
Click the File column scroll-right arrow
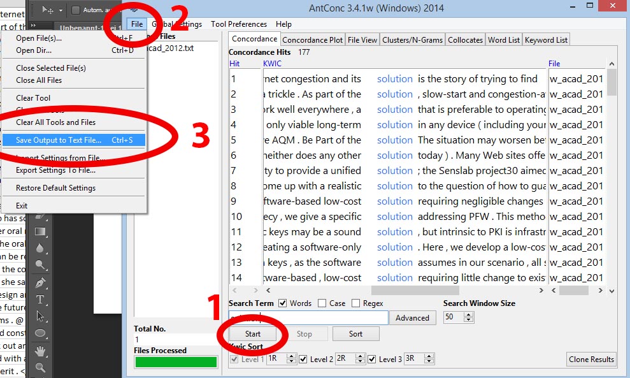coord(600,290)
